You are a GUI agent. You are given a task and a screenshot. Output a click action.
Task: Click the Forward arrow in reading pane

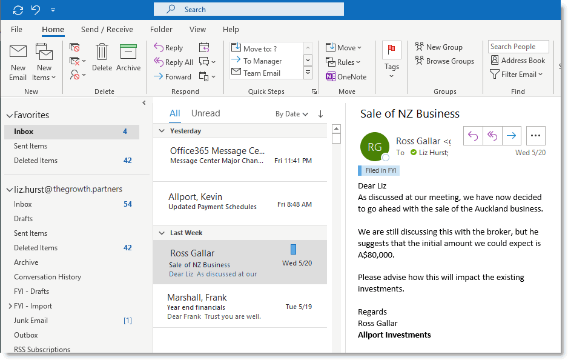point(511,136)
